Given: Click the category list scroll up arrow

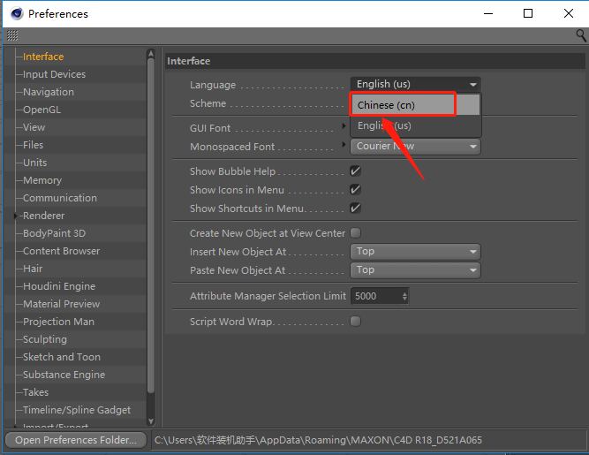Looking at the screenshot, I should pyautogui.click(x=151, y=54).
